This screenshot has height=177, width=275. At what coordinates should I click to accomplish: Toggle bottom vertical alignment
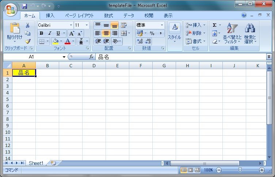pyautogui.click(x=114, y=25)
